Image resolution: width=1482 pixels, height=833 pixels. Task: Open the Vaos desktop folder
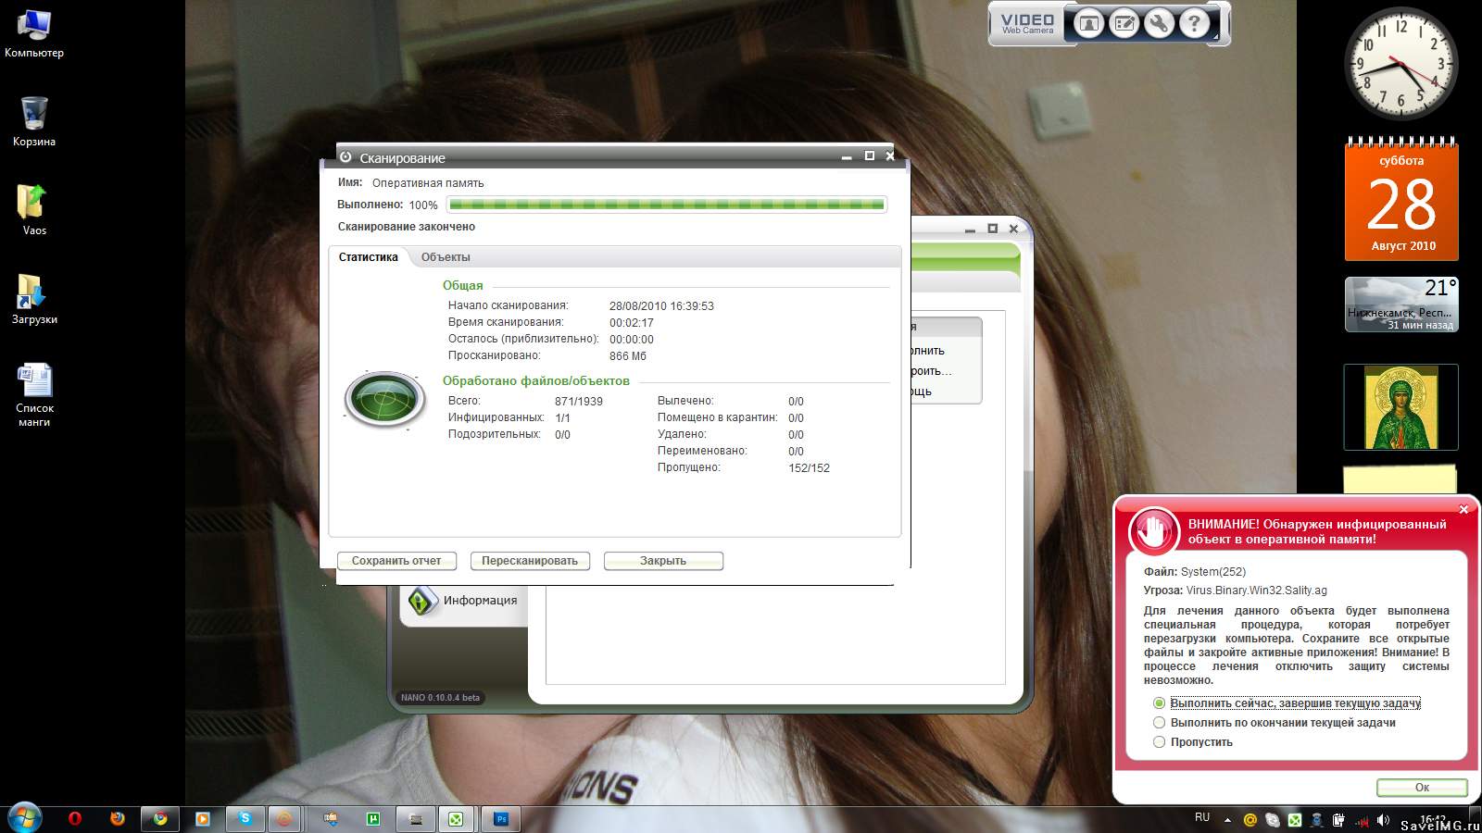coord(34,210)
